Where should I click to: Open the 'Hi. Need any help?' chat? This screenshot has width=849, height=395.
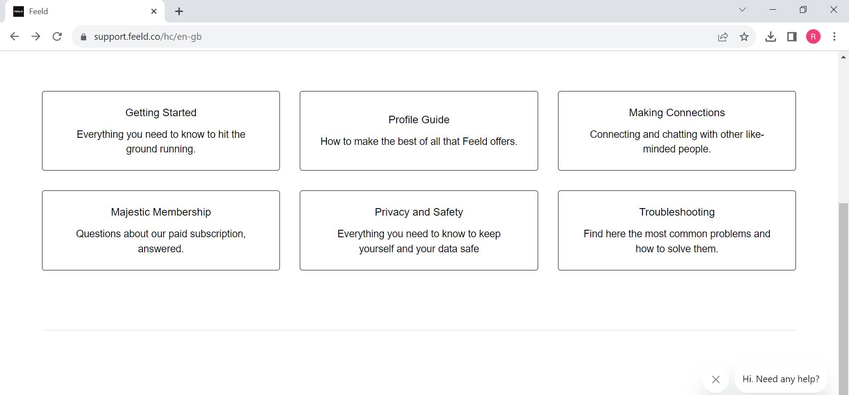point(781,379)
